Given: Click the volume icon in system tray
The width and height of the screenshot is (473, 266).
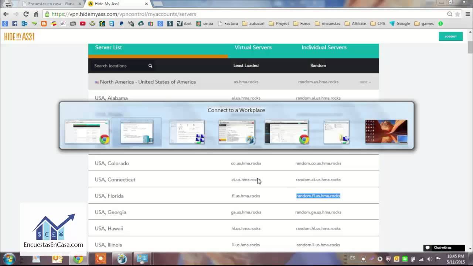Looking at the screenshot, I should point(429,259).
